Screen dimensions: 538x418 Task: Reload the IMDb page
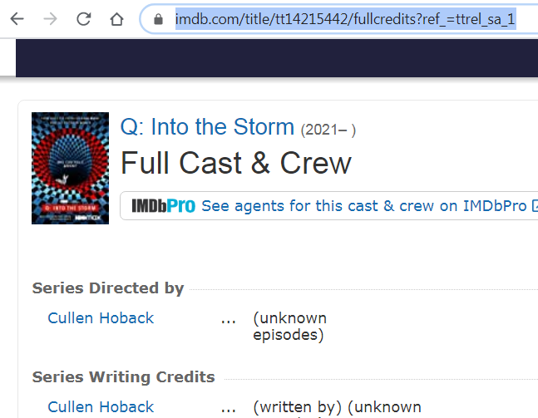click(x=84, y=19)
